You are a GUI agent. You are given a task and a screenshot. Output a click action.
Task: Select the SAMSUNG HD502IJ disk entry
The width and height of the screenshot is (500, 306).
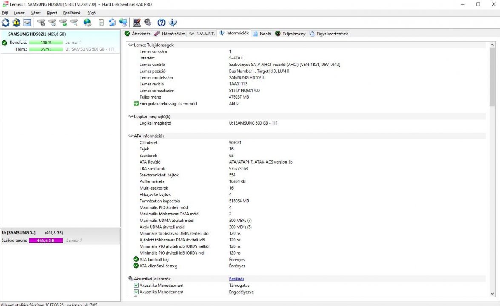[60, 41]
